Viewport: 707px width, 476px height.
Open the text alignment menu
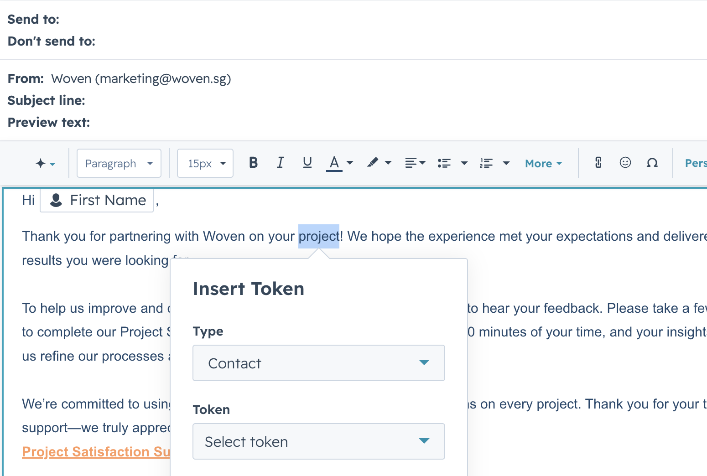coord(415,163)
